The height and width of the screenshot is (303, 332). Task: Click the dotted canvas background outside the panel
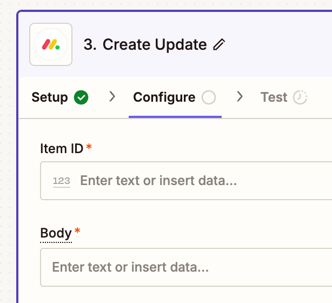[x=8, y=148]
